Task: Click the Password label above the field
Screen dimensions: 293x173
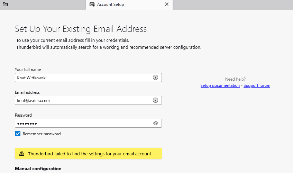Action: pyautogui.click(x=23, y=115)
